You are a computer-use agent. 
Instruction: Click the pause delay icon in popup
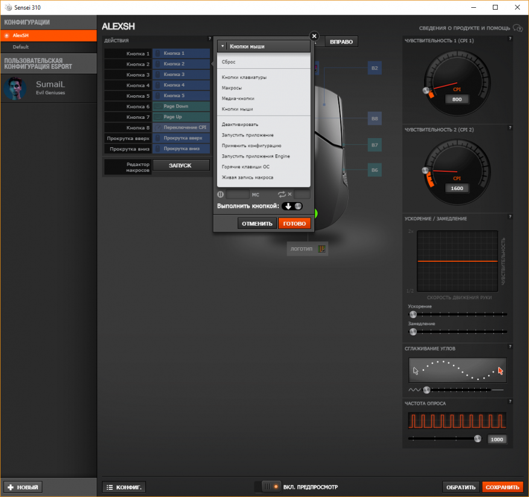click(x=220, y=194)
